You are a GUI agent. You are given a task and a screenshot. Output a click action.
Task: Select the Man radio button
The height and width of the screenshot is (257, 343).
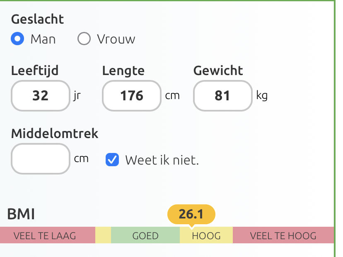(x=18, y=39)
